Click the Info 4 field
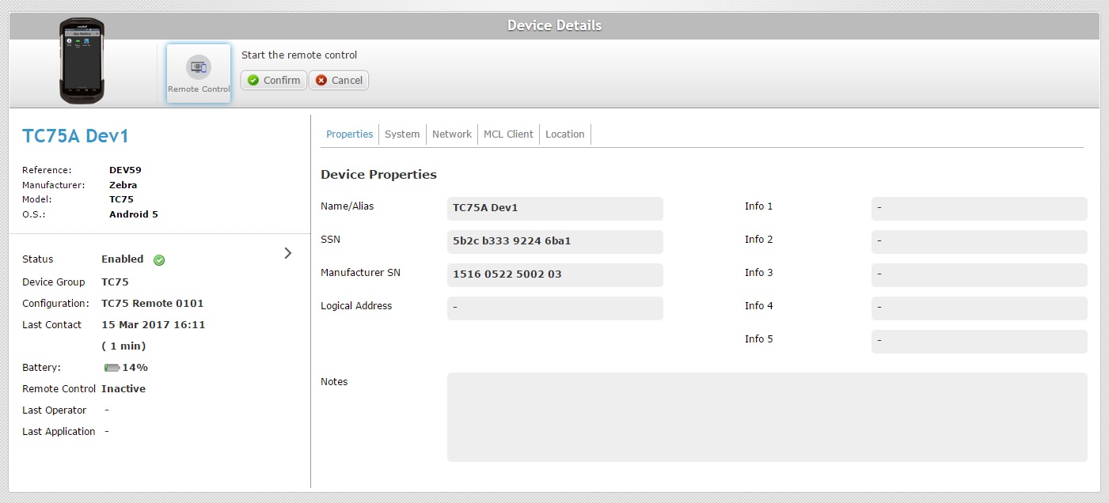The height and width of the screenshot is (503, 1109). 979,308
